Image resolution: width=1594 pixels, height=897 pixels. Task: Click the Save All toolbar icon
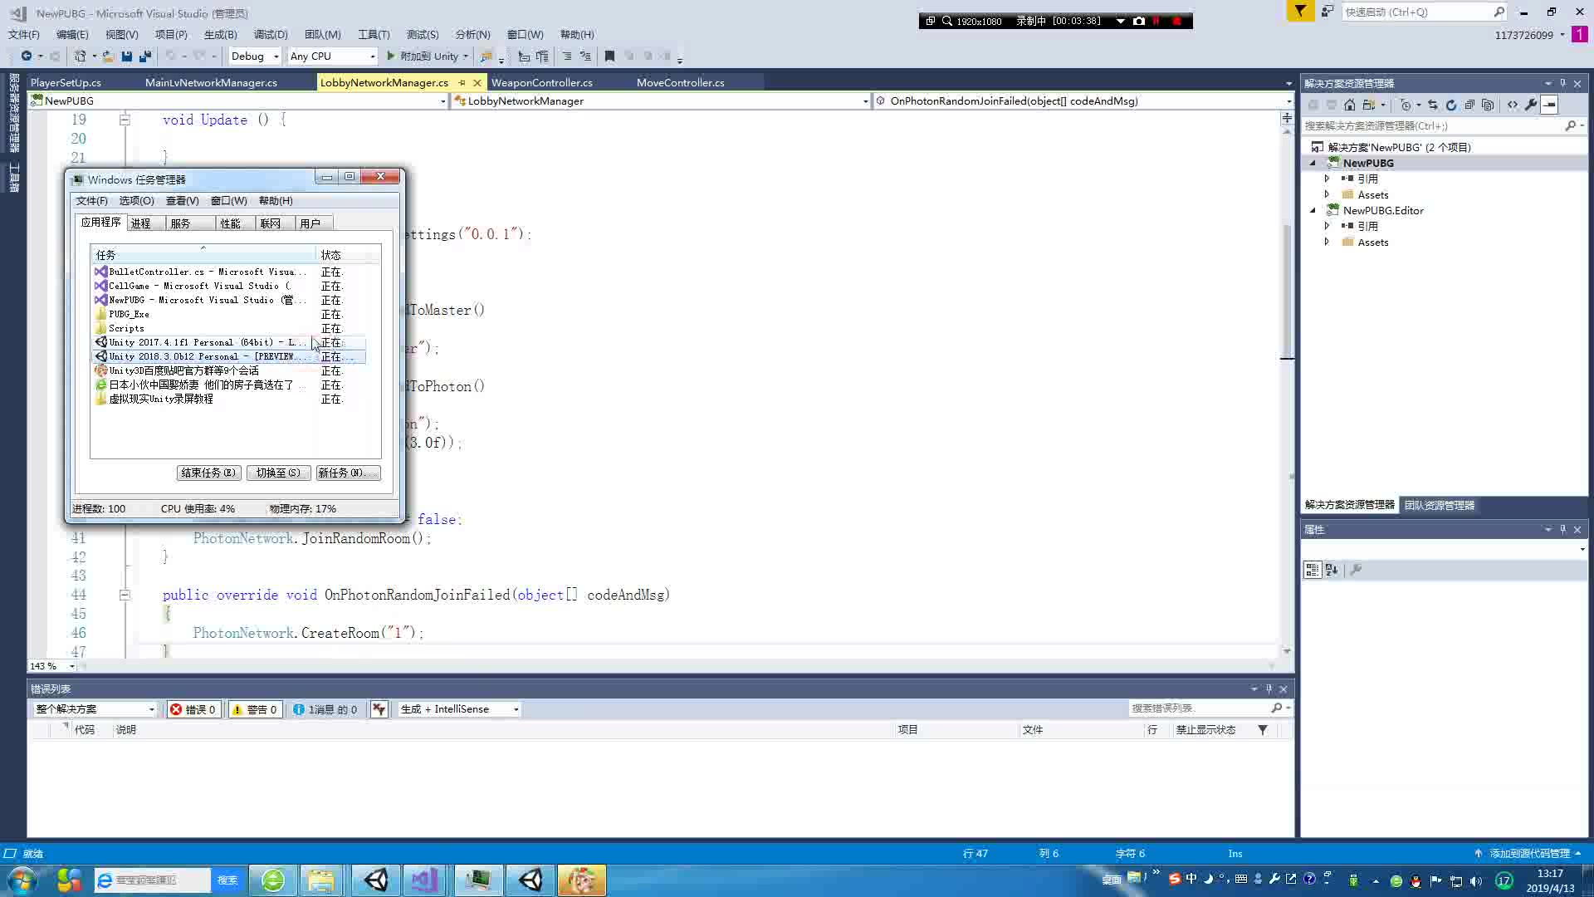pyautogui.click(x=144, y=56)
